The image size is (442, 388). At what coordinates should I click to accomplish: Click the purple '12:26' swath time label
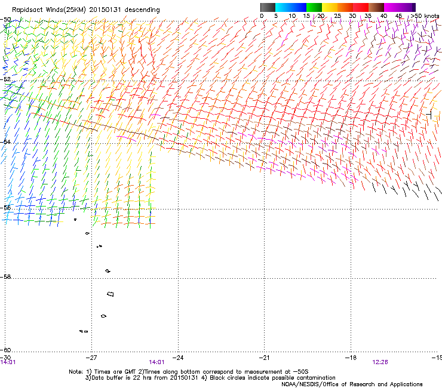coord(380,362)
